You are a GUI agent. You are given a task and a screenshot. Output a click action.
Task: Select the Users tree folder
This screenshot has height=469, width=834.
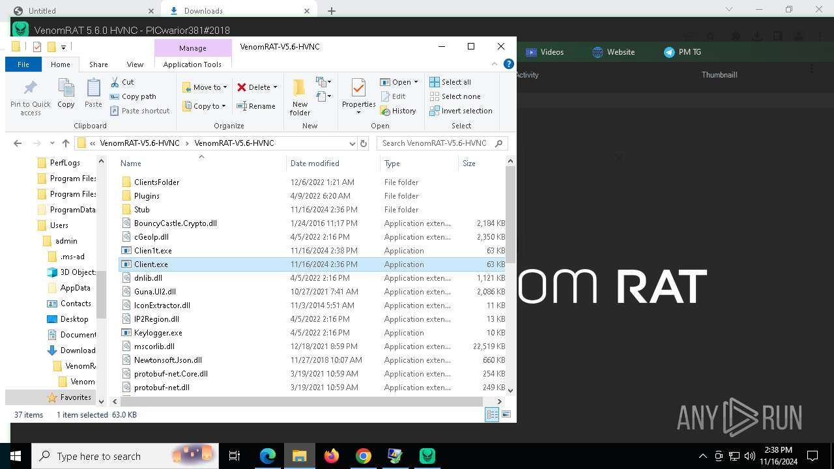(59, 225)
